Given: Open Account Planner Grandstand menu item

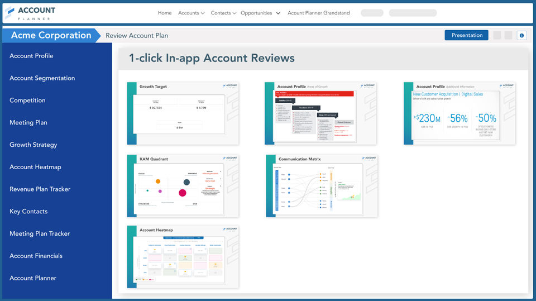Looking at the screenshot, I should pyautogui.click(x=319, y=13).
